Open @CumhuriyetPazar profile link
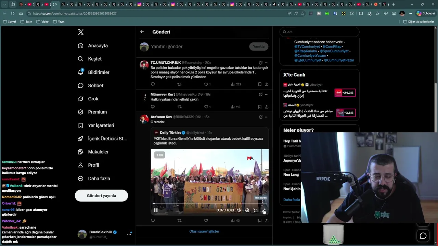 [339, 60]
